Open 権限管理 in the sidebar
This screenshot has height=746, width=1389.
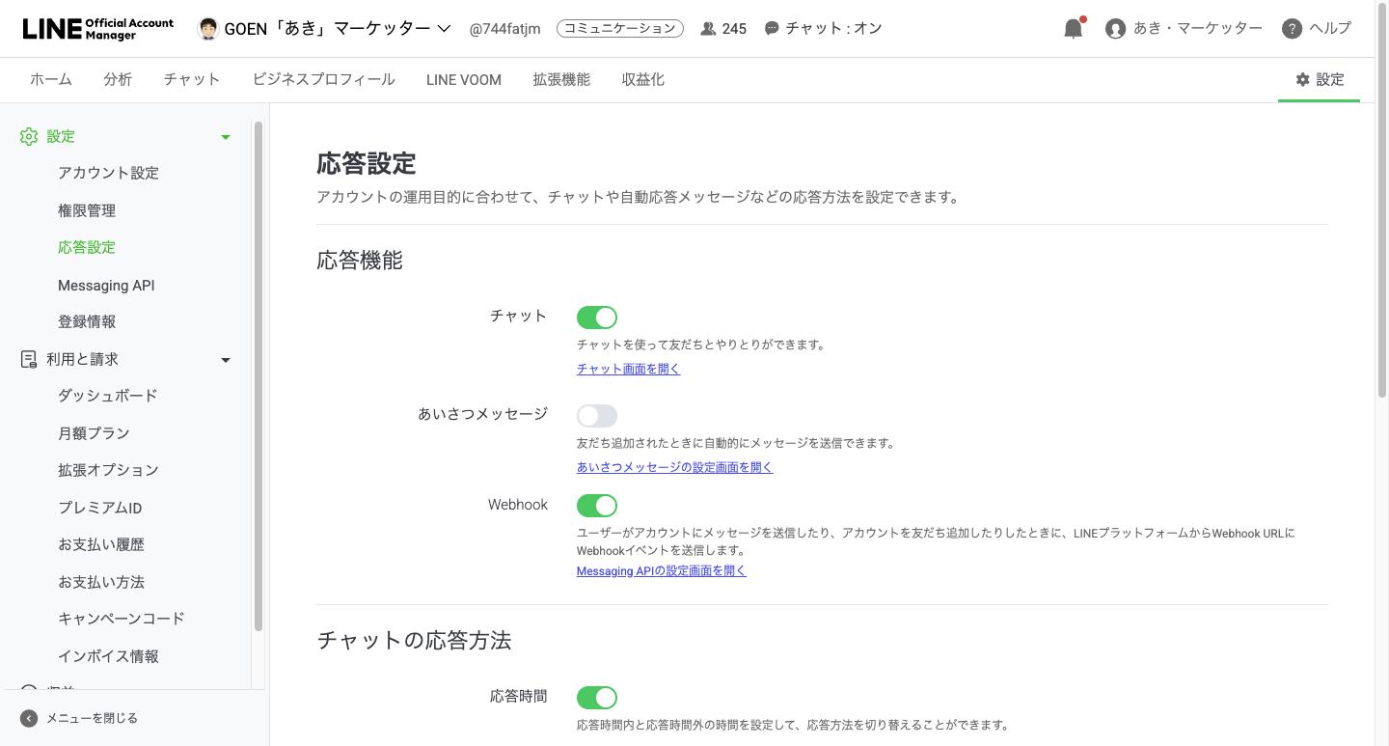[x=87, y=210]
